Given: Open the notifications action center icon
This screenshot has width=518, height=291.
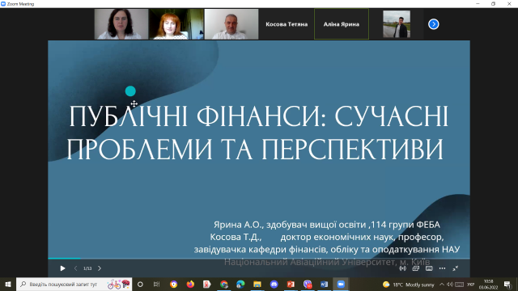Looking at the screenshot, I should coord(507,285).
